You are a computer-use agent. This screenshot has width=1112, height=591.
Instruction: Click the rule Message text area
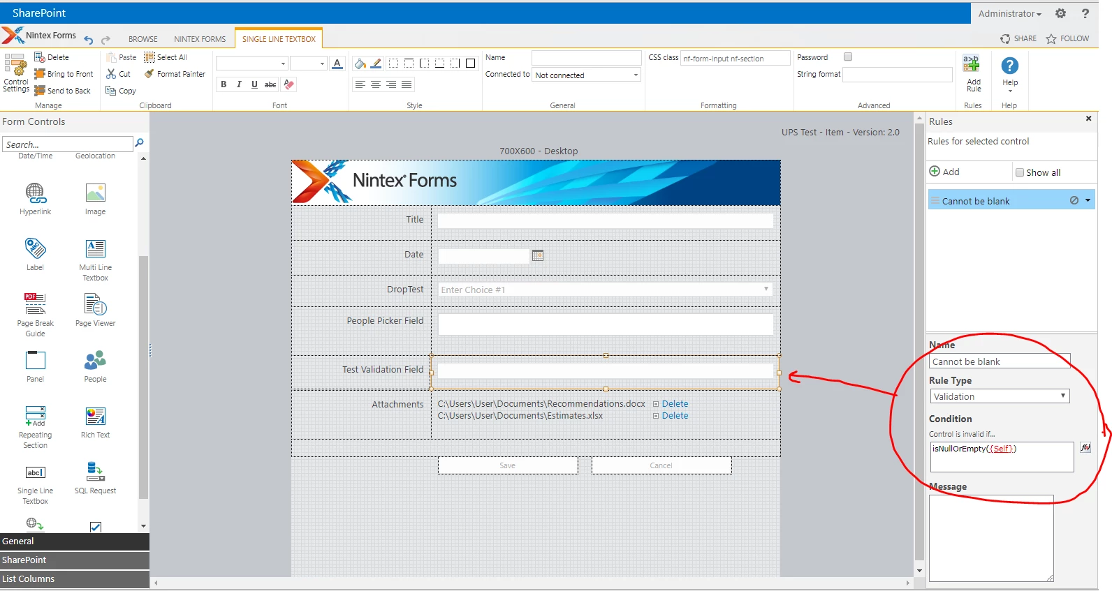pyautogui.click(x=991, y=539)
